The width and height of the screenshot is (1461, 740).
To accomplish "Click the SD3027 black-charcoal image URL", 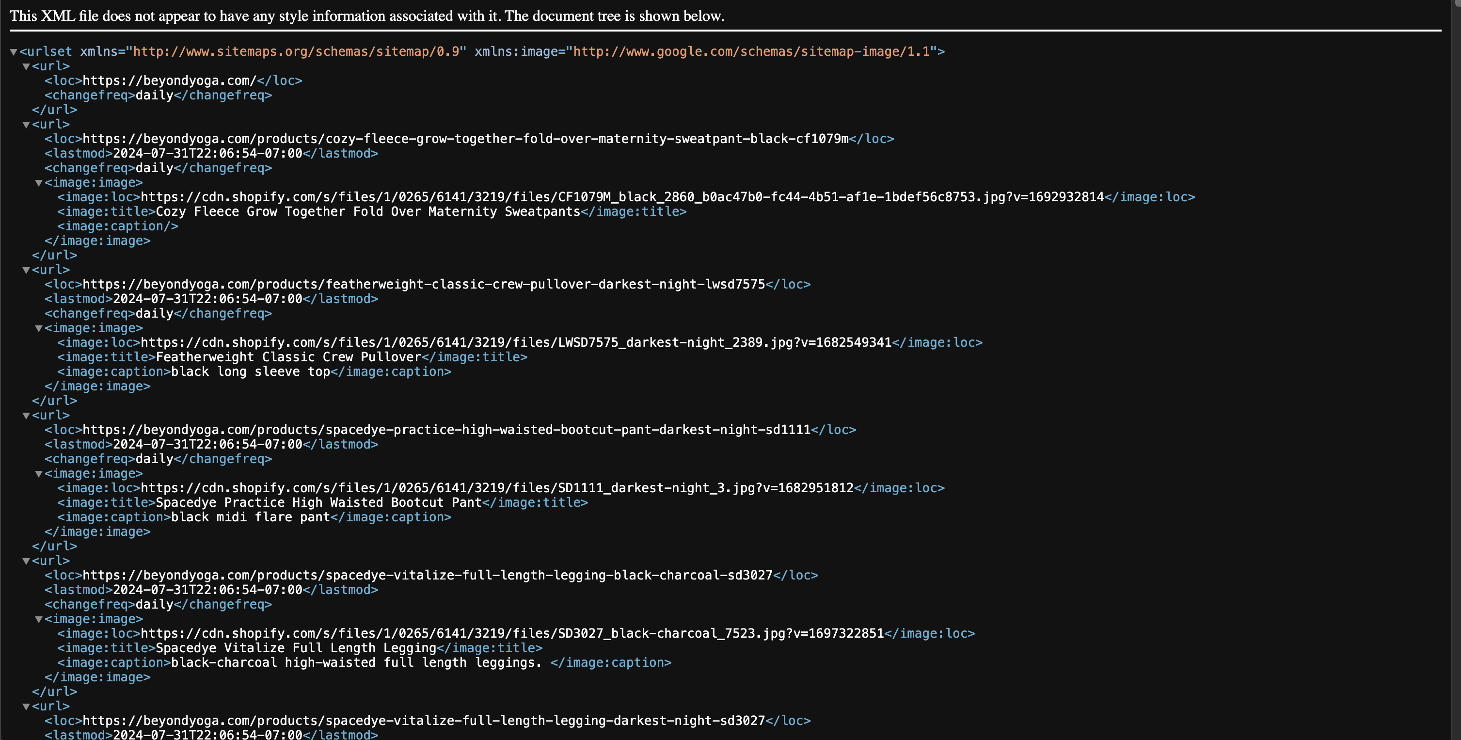I will click(x=511, y=633).
